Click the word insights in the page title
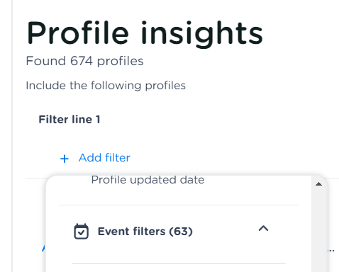 click(x=202, y=34)
